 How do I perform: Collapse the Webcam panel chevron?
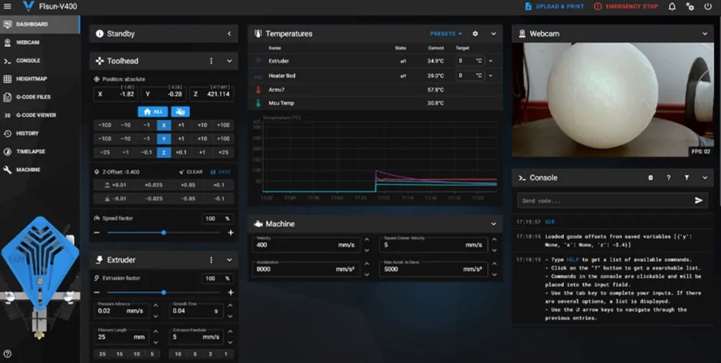(705, 34)
